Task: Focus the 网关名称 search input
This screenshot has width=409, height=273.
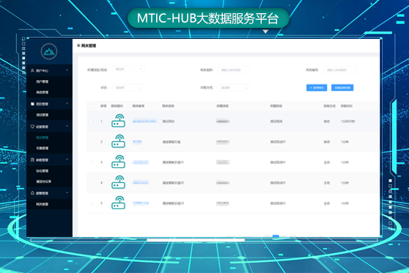Action: (234, 70)
